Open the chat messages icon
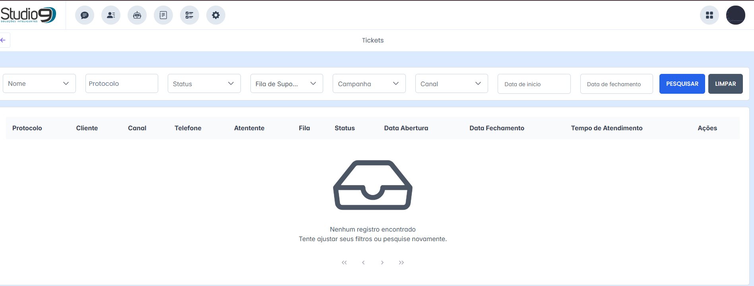The image size is (754, 286). coord(85,15)
